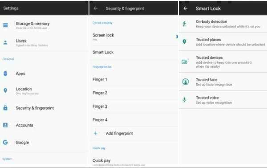Click the Users person icon
This screenshot has height=168, width=268.
click(5, 42)
